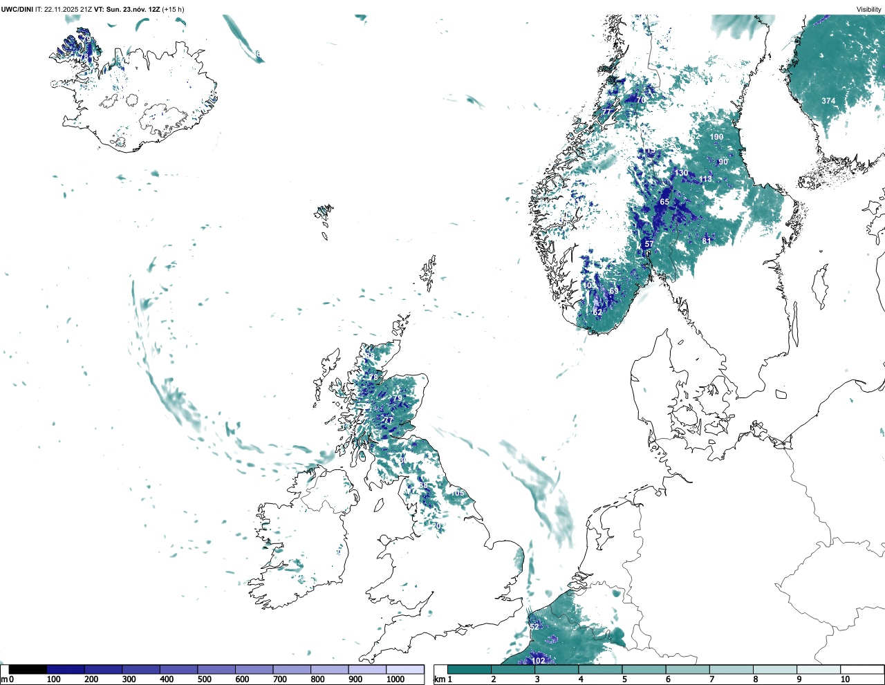Screen dimensions: 885x685
Task: Click the 190 visibility value in Sweden
Action: tap(717, 137)
